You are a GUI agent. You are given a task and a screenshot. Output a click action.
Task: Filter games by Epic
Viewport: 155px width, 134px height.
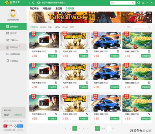coord(50,27)
